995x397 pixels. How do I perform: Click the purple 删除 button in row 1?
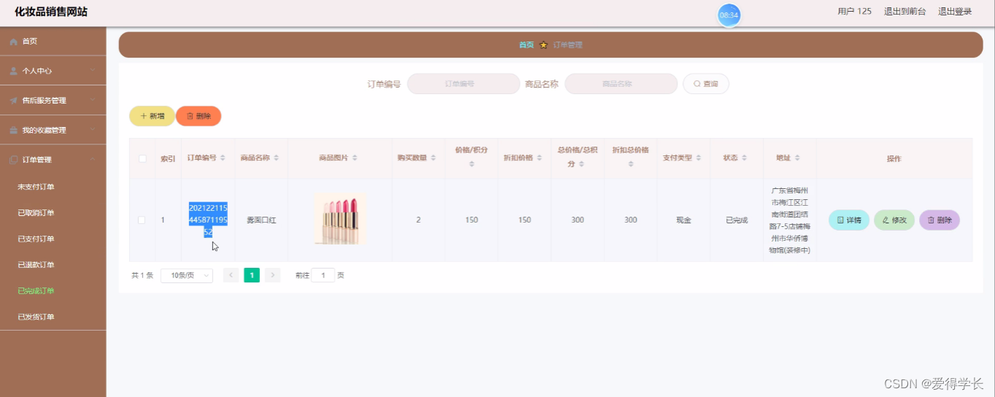pyautogui.click(x=940, y=220)
